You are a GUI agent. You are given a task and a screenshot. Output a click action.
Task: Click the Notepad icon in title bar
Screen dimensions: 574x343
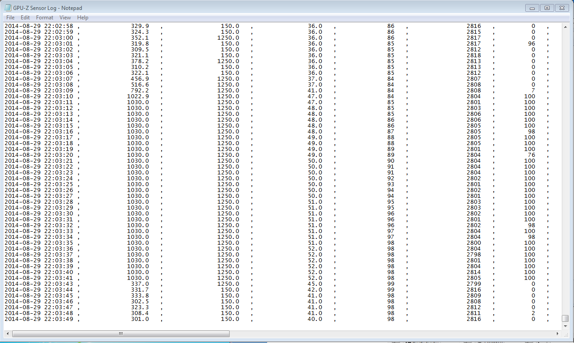pyautogui.click(x=8, y=8)
